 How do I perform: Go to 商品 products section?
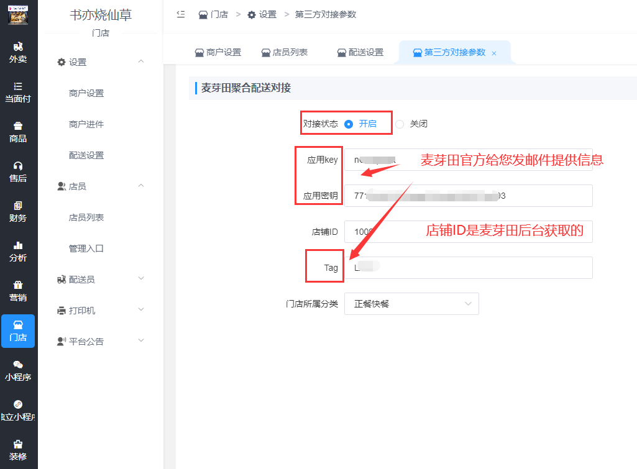click(x=18, y=132)
